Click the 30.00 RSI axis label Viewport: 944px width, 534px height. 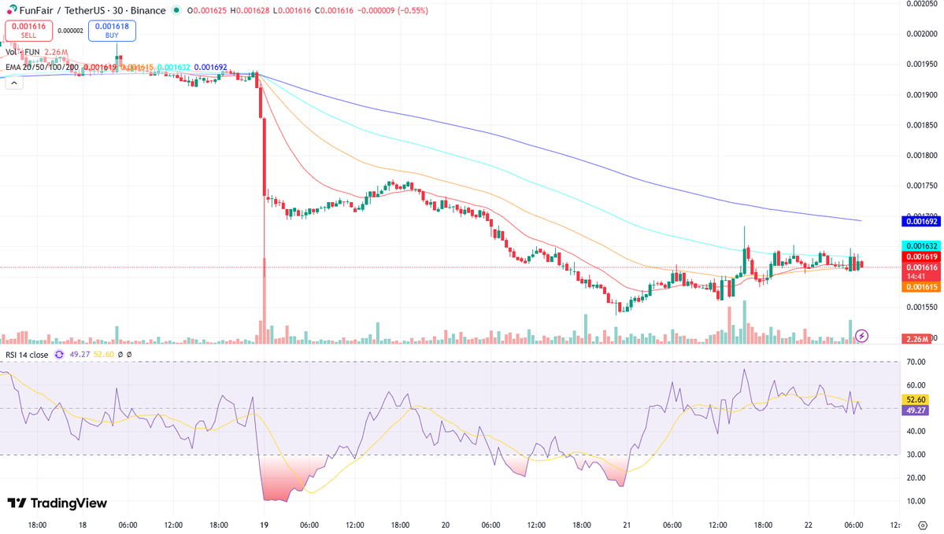916,455
